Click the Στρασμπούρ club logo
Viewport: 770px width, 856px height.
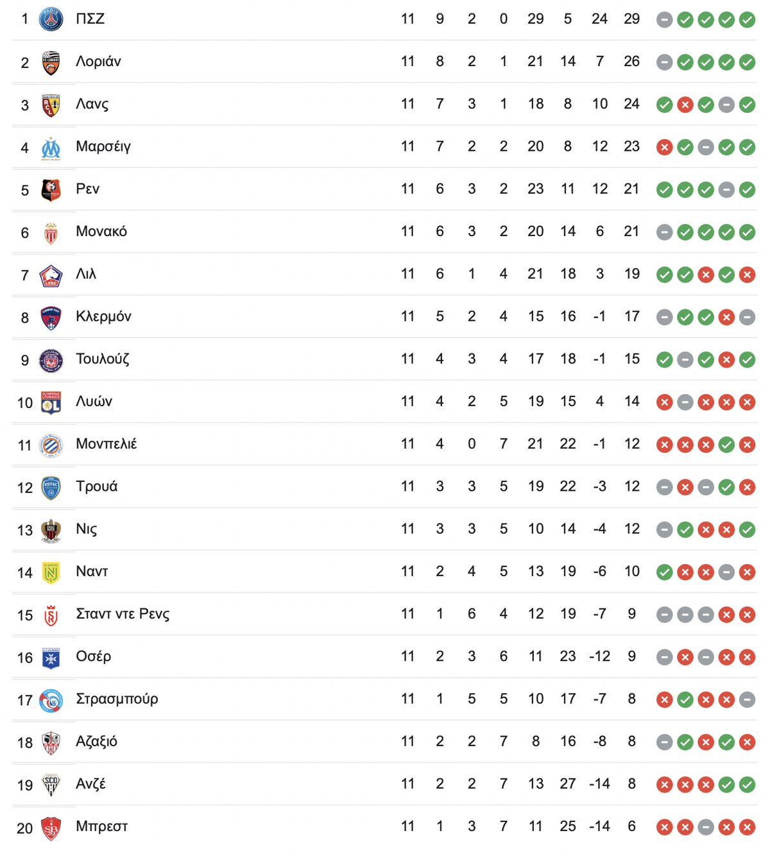[x=51, y=700]
